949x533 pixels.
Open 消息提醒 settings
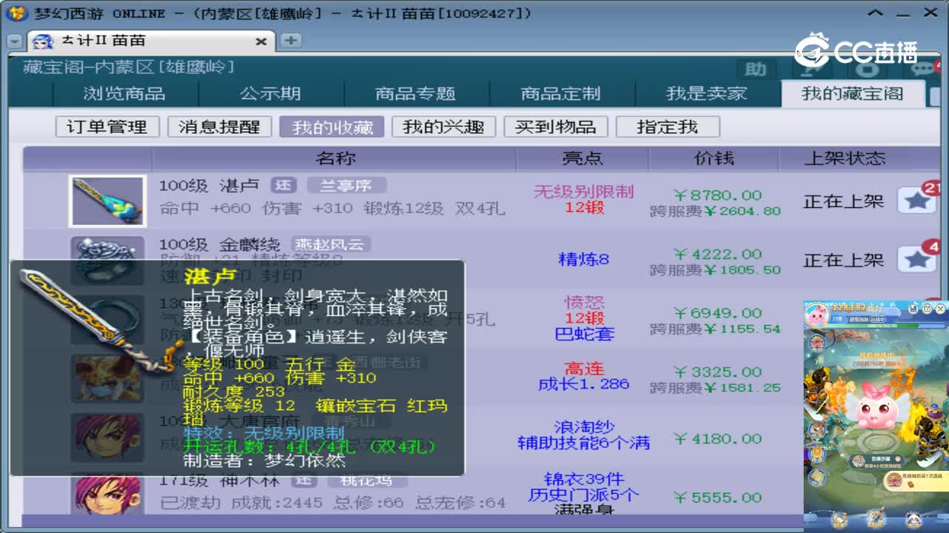pos(219,126)
